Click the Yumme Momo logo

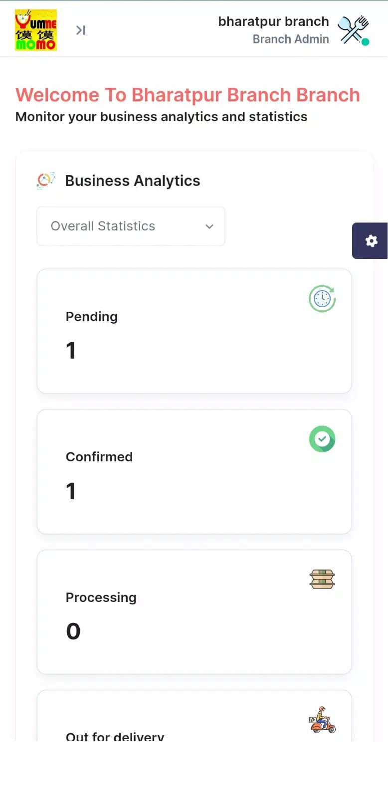pos(36,30)
